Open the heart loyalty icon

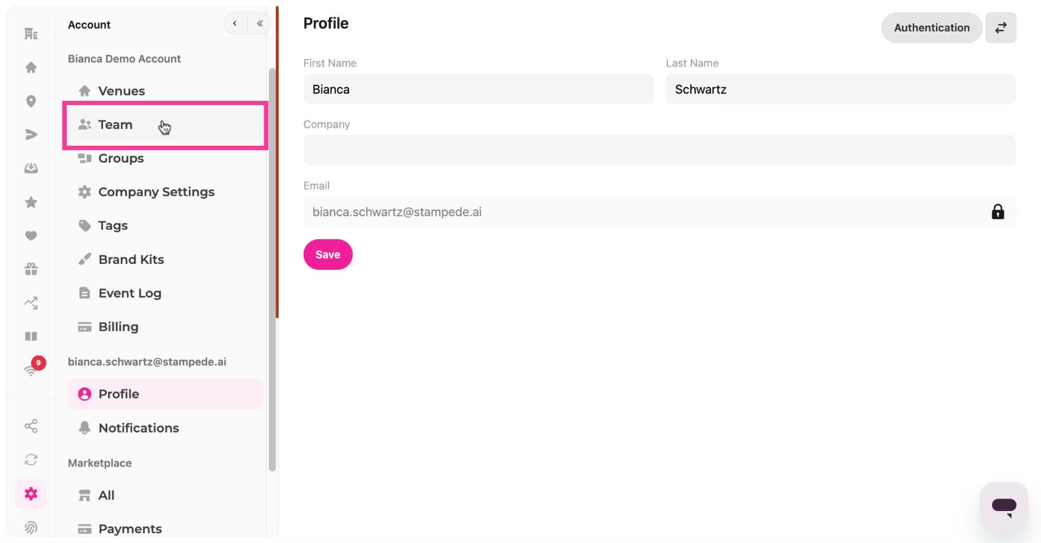click(x=31, y=236)
